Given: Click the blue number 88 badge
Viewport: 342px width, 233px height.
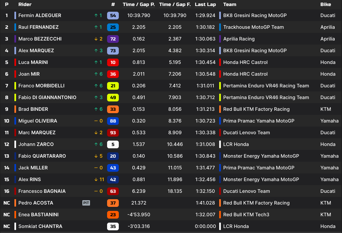Looking at the screenshot, I should click(x=113, y=121).
